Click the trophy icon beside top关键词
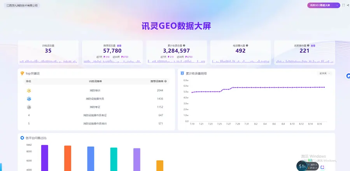The height and width of the screenshot is (171, 350). [22, 73]
